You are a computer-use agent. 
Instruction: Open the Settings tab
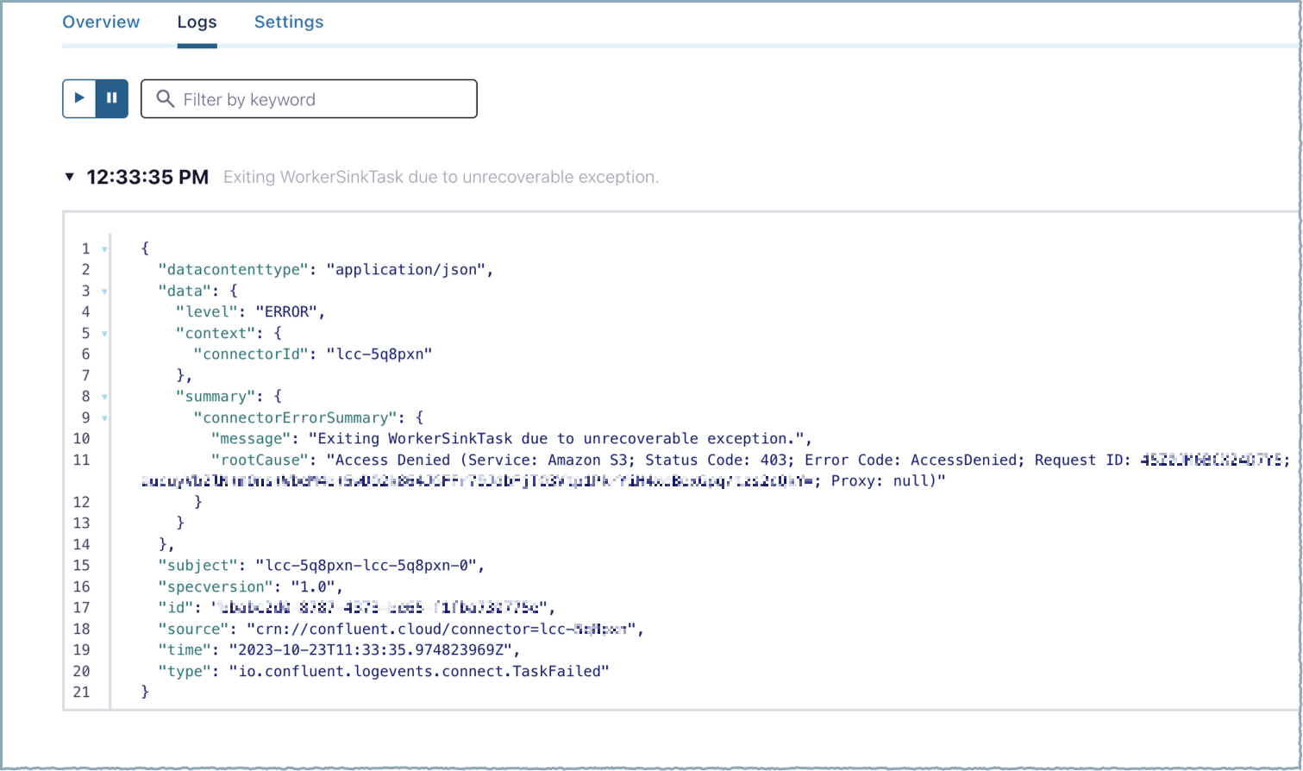point(289,22)
